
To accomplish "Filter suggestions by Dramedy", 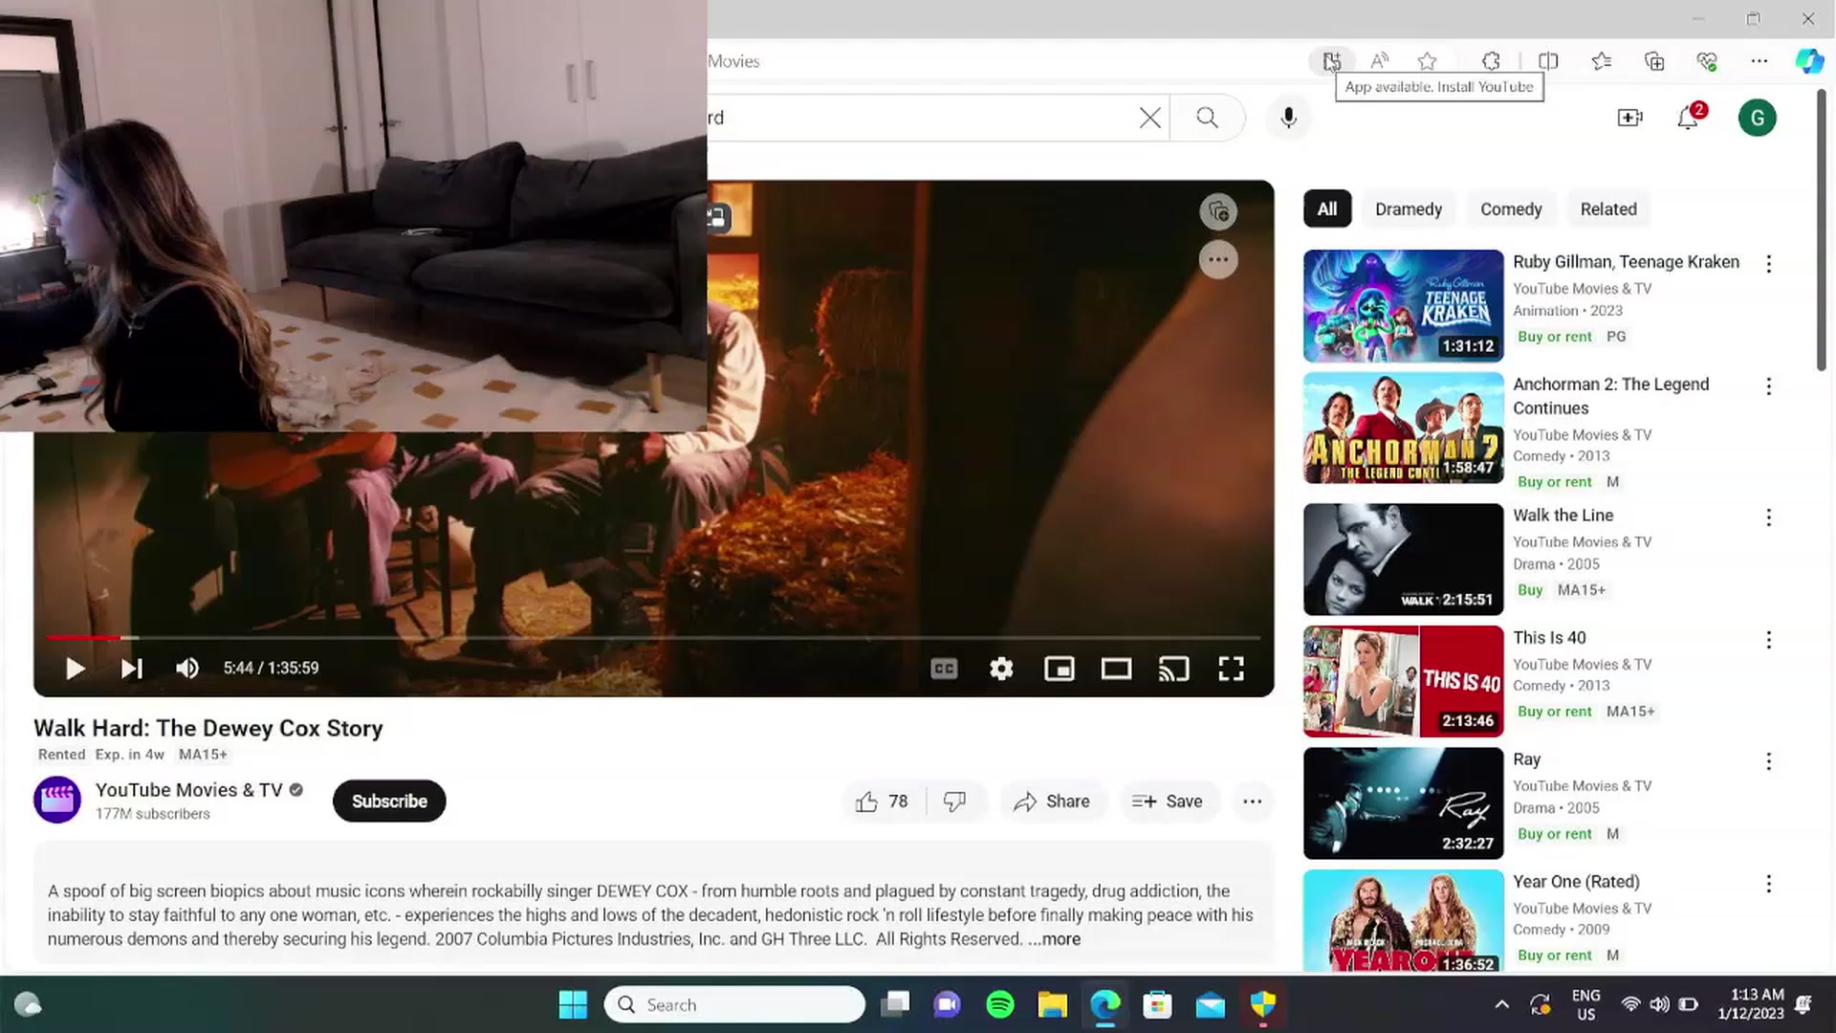I will coord(1408,209).
